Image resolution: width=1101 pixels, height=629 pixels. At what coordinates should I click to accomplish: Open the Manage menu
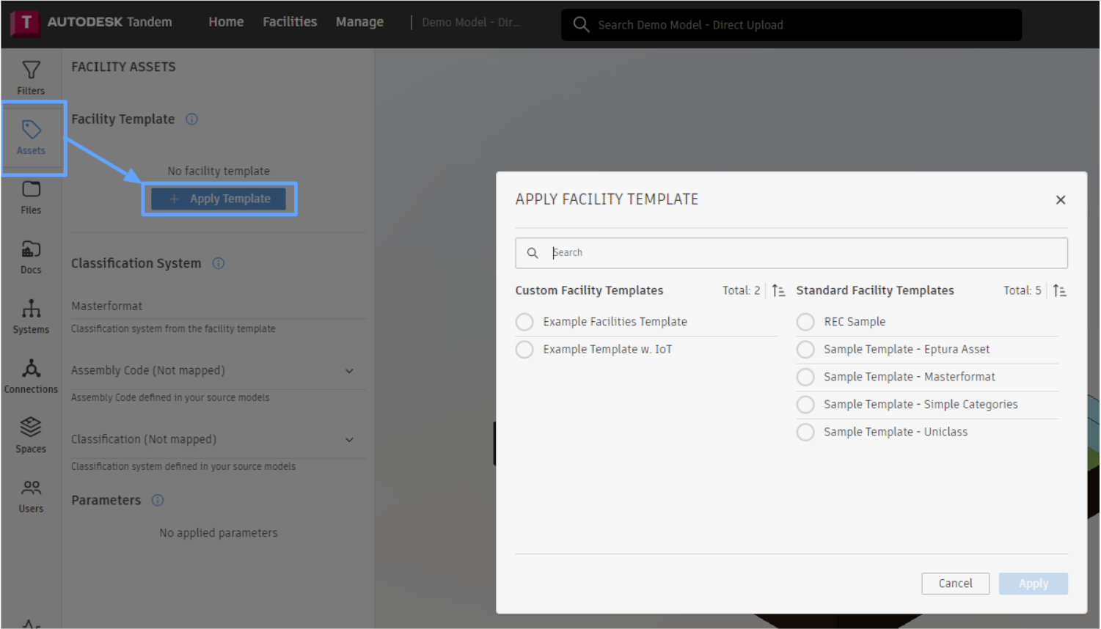point(359,22)
